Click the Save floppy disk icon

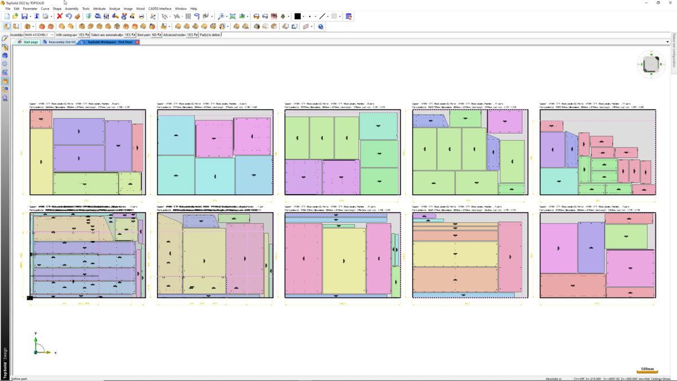tap(24, 16)
